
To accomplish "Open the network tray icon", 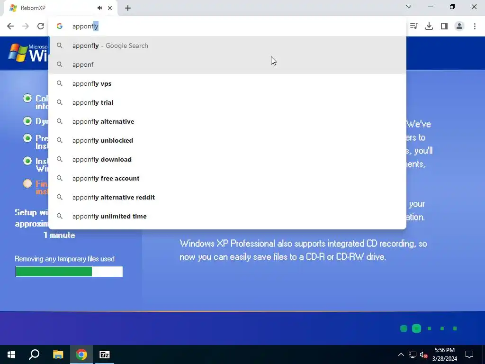I will pos(413,355).
